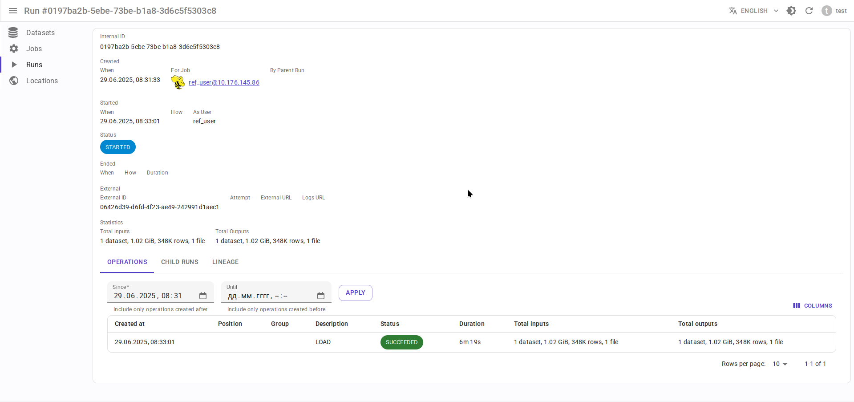Switch to the Lineage tab
This screenshot has height=402, width=854.
click(x=225, y=262)
